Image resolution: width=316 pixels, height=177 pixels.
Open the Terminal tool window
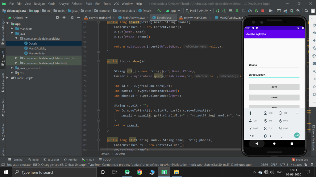click(x=15, y=160)
